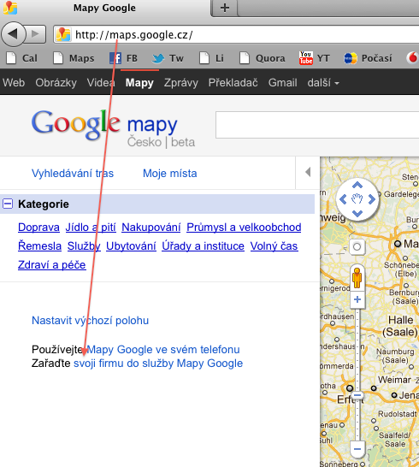Open the YT YouTube bookmark

(x=315, y=58)
